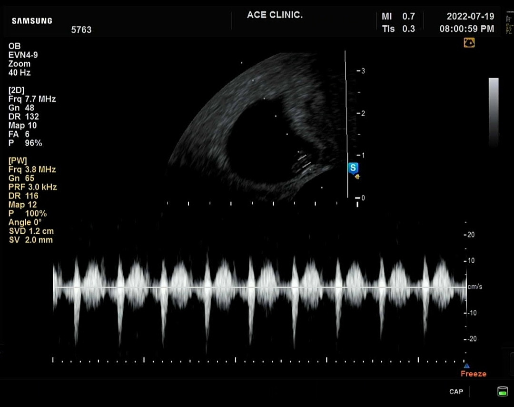The image size is (514, 407).
Task: Click the OB application label
Action: pos(14,46)
